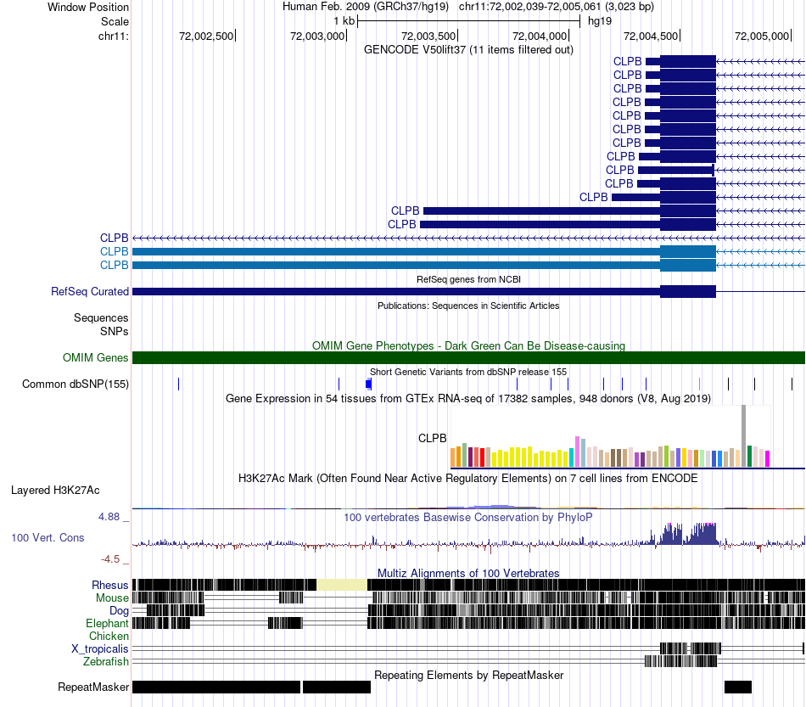Click the 'hg19' text beside scale bar
The height and width of the screenshot is (707, 806).
(x=600, y=21)
